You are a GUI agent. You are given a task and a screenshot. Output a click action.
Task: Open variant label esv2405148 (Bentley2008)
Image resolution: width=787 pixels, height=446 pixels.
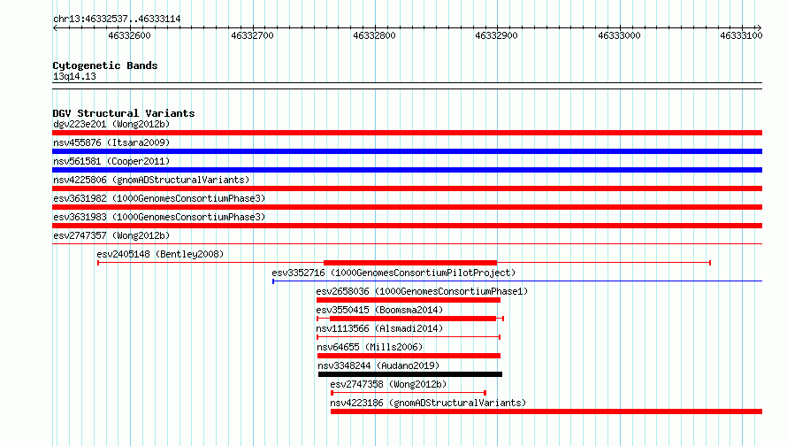160,254
